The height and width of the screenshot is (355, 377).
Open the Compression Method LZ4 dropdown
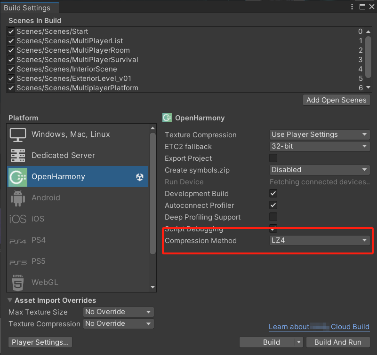point(320,241)
